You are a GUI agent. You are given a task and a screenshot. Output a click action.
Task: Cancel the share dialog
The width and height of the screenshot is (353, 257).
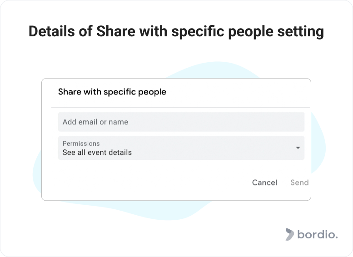pyautogui.click(x=264, y=183)
